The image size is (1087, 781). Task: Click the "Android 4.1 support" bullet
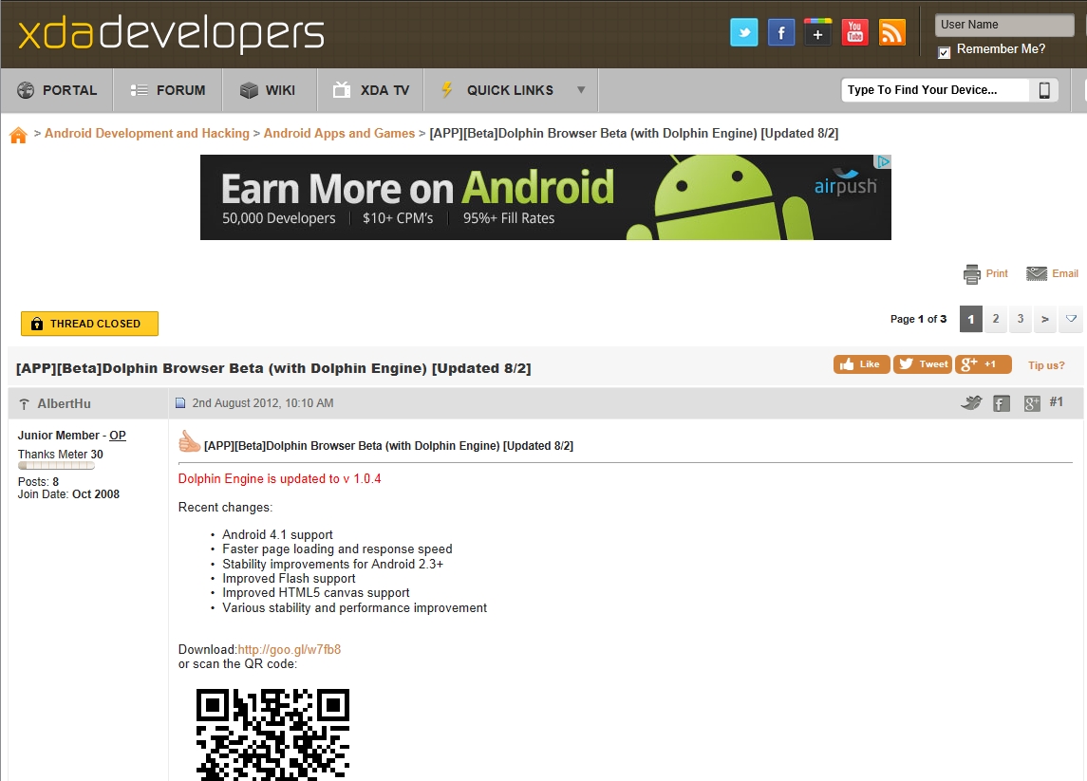coord(277,534)
